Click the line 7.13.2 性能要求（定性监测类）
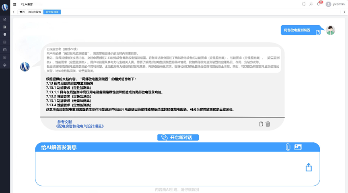Image resolution: width=348 pixels, height=193 pixels. point(68,96)
